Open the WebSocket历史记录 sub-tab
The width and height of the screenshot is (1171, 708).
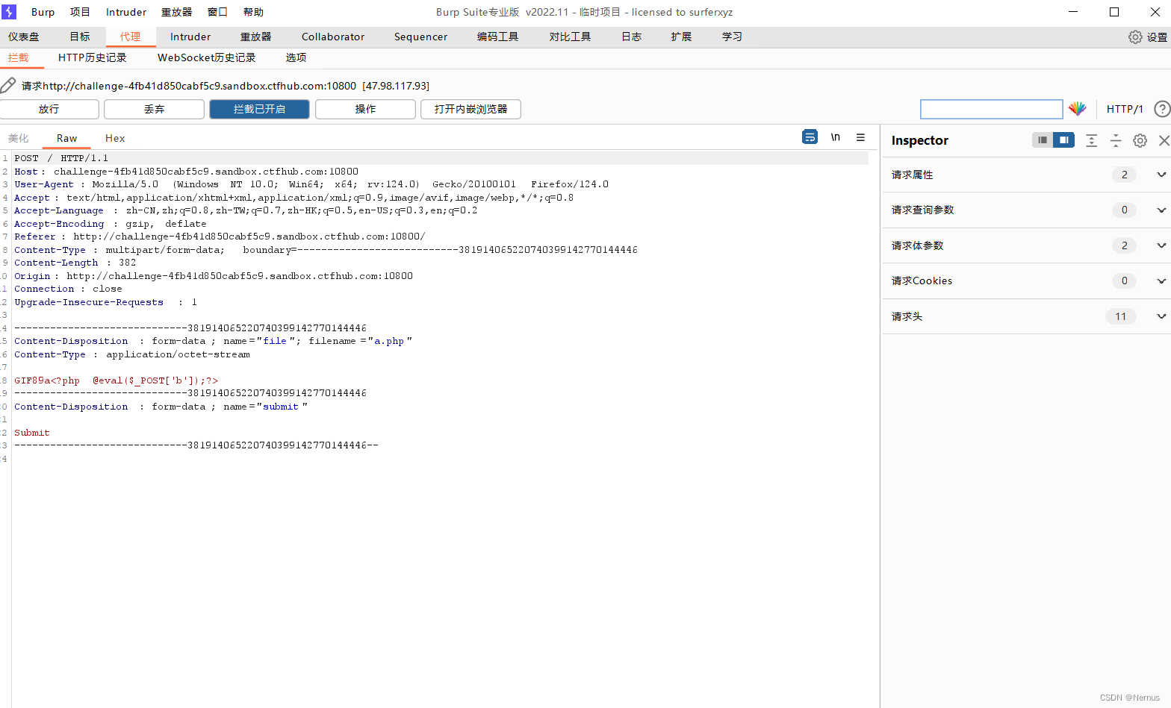[x=206, y=57]
